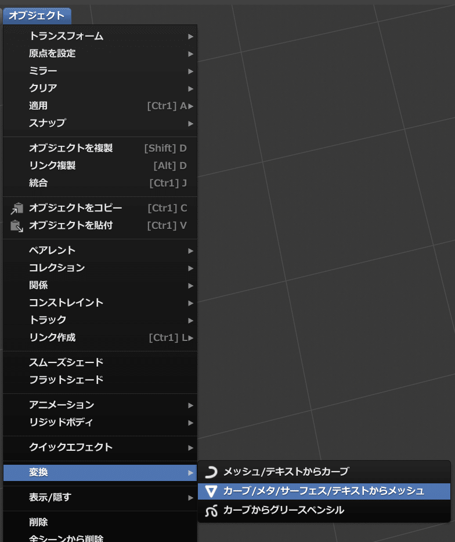Click the arrow beside ミラー
Screen dimensions: 455x542
pyautogui.click(x=190, y=71)
